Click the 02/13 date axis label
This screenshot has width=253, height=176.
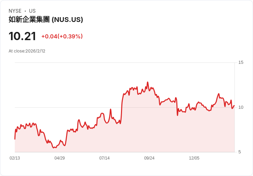[x=15, y=158]
